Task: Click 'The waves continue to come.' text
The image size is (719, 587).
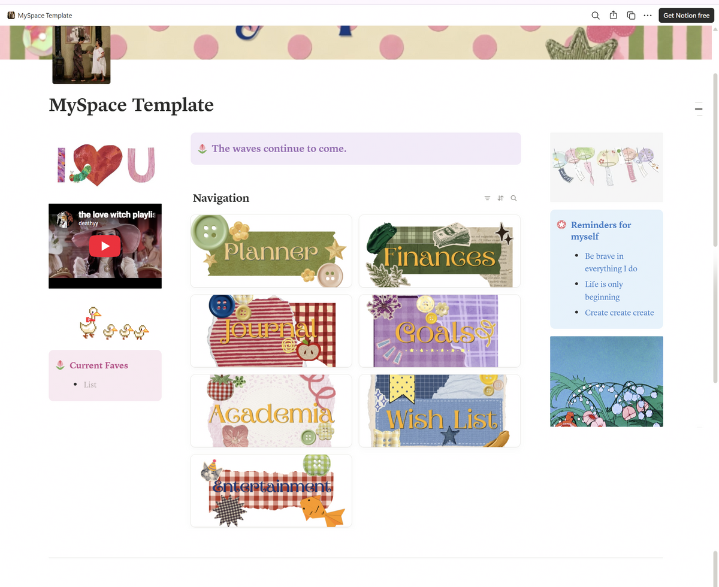Action: [x=279, y=149]
